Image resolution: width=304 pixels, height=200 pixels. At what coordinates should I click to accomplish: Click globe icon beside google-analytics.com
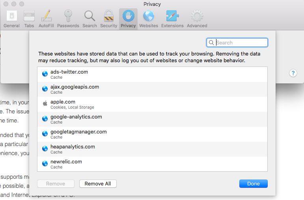(x=45, y=119)
